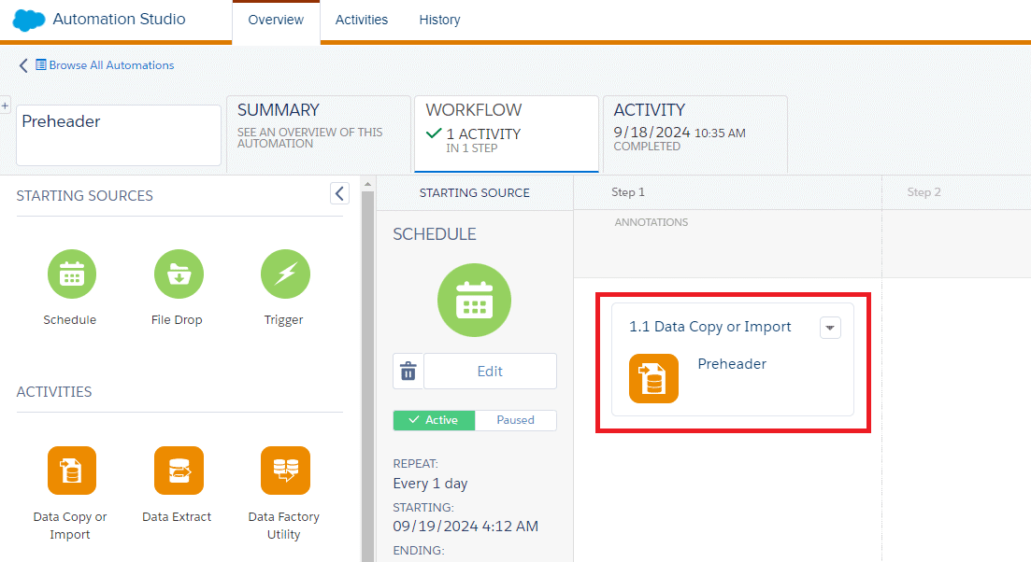Click the Salesforce cloud logo
Image resolution: width=1031 pixels, height=562 pixels.
tap(29, 21)
